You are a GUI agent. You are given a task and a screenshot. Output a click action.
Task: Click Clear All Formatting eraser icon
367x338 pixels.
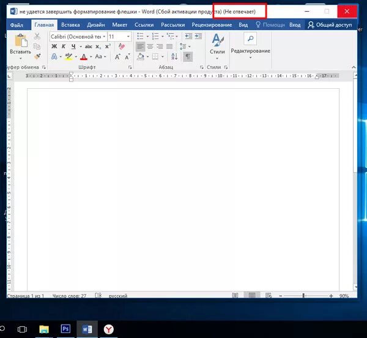tap(122, 46)
